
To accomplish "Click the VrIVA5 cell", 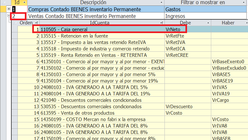I will [x=230, y=87].
